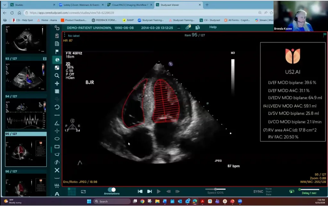Open Home - Asana bookmark
The height and width of the screenshot is (206, 328).
(47, 20)
